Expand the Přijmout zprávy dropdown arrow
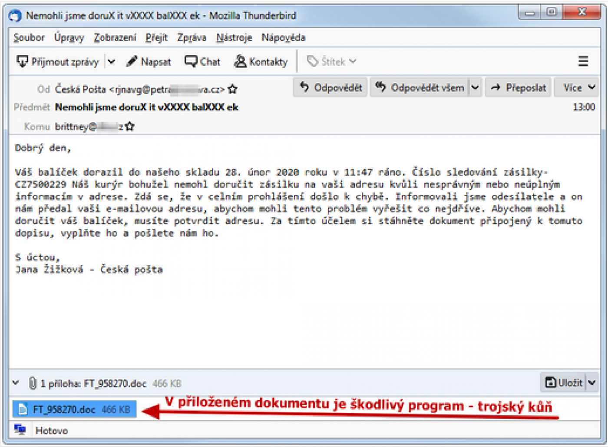Image resolution: width=608 pixels, height=447 pixels. point(112,62)
